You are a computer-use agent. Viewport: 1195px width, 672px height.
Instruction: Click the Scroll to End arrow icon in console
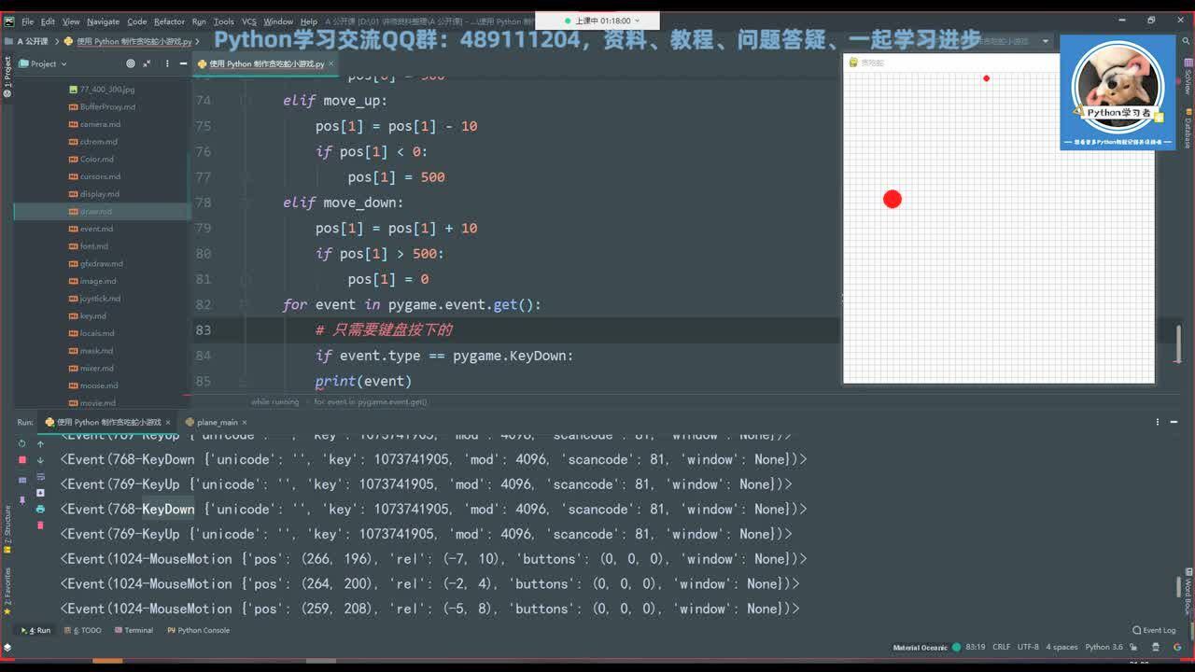pyautogui.click(x=40, y=491)
